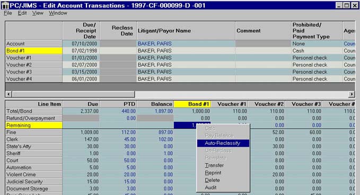
Task: Select the Document Storage line item
Action: (x=34, y=189)
